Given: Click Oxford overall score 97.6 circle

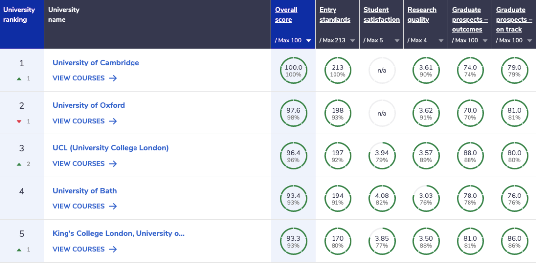Looking at the screenshot, I should (x=294, y=113).
